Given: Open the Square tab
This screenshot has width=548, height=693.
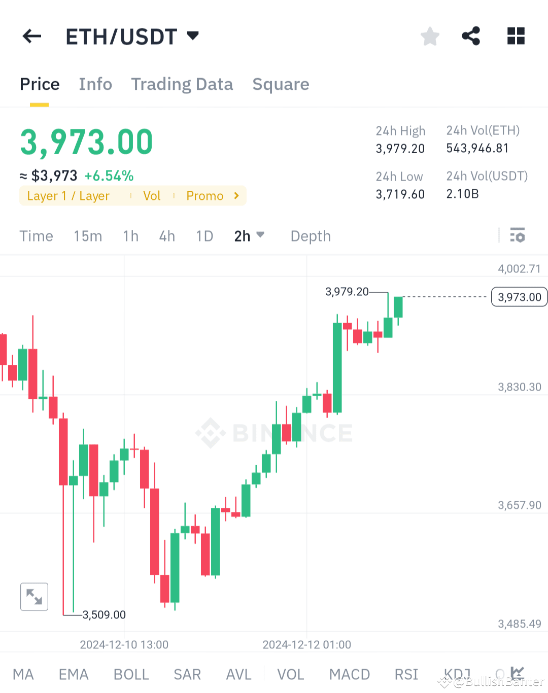Looking at the screenshot, I should [281, 84].
